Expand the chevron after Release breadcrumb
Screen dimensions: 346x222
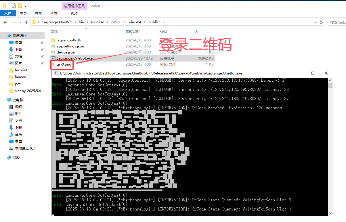tap(108, 22)
